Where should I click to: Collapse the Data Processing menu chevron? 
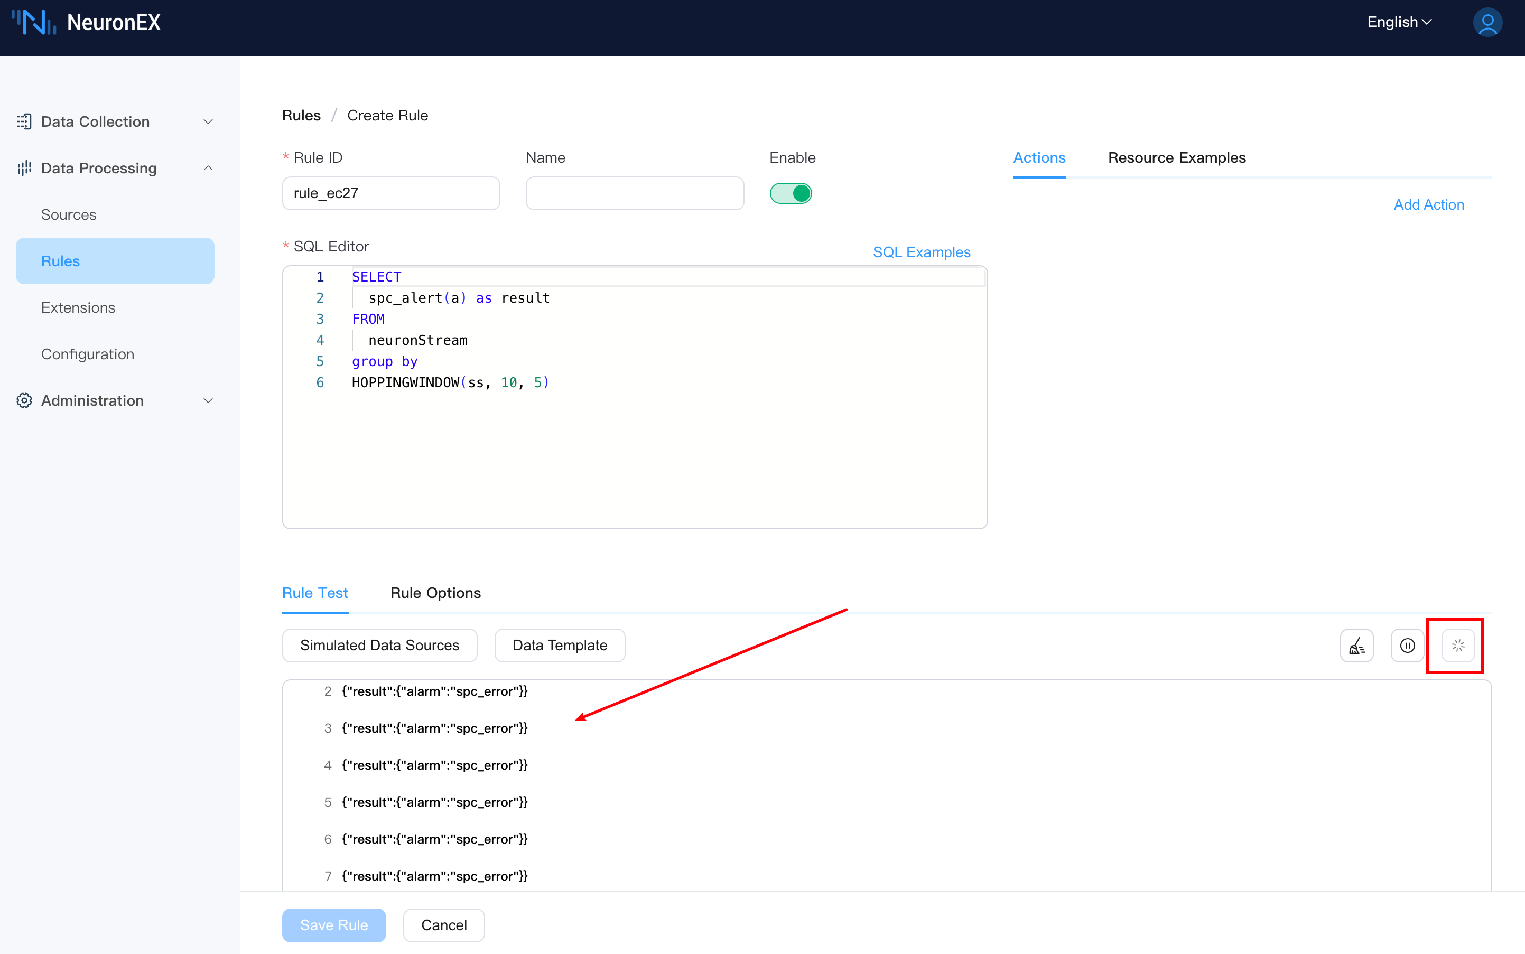point(208,169)
